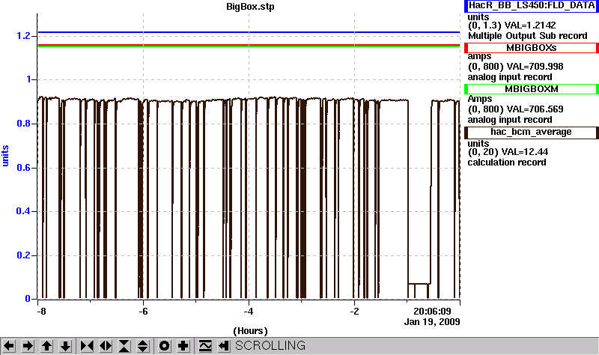The height and width of the screenshot is (355, 599).
Task: Click the VAL=706.569 readout
Action: (535, 109)
